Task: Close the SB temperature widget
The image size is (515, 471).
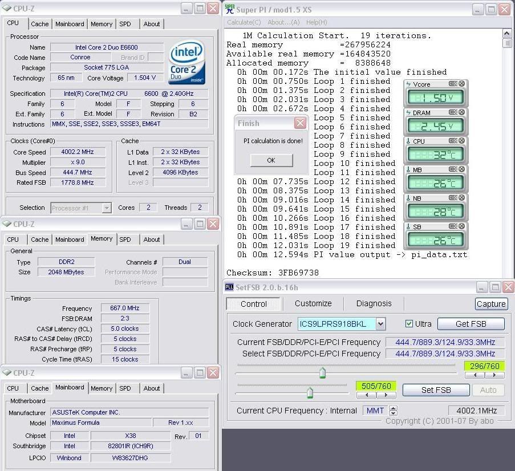Action: pos(461,226)
